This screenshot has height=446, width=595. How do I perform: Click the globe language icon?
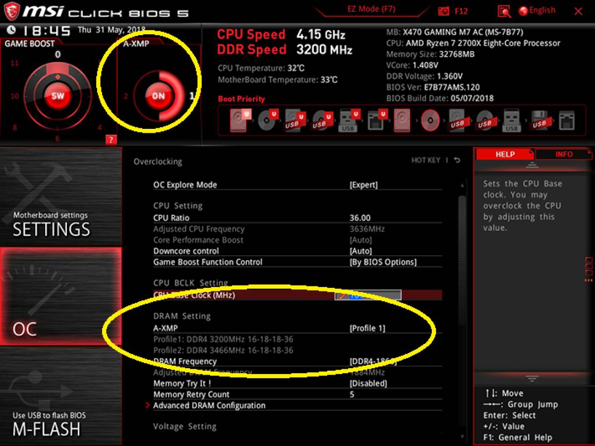pos(523,11)
